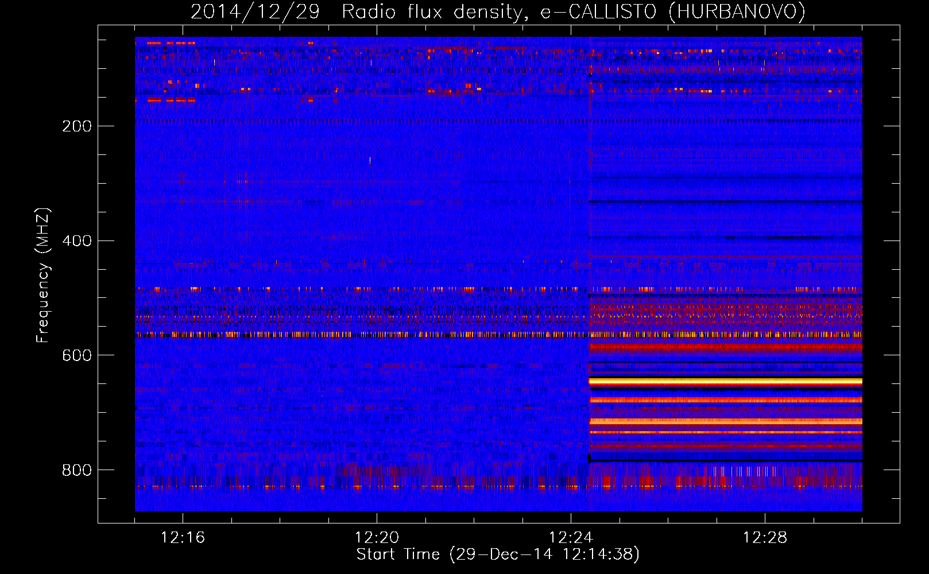Click the 12:20 time tick label
This screenshot has height=574, width=929.
coord(377,538)
